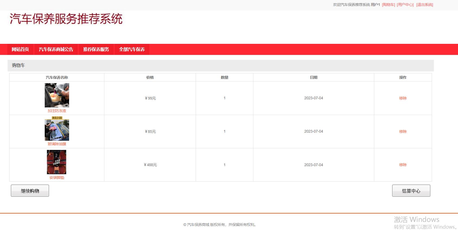This screenshot has height=230, width=458.
Task: Click the 汽车保养服务推荐系统 site title
Action: (66, 19)
